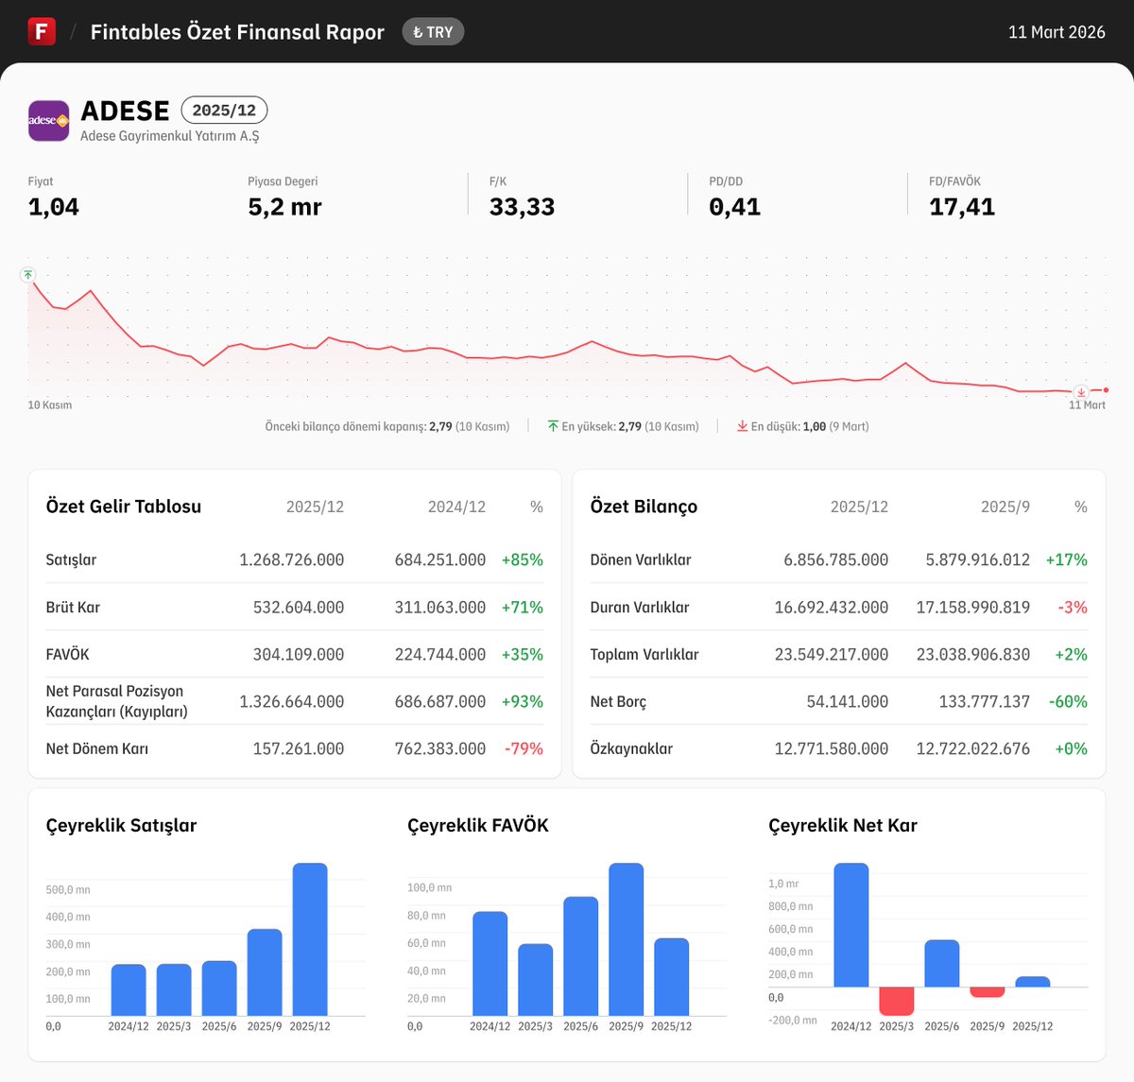The height and width of the screenshot is (1082, 1134).
Task: Click the 2024/12 bar in Çeyreklik Satışlar
Action: click(x=129, y=990)
